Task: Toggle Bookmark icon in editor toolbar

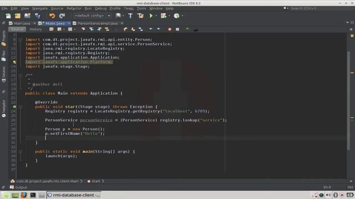Action: coord(140,29)
